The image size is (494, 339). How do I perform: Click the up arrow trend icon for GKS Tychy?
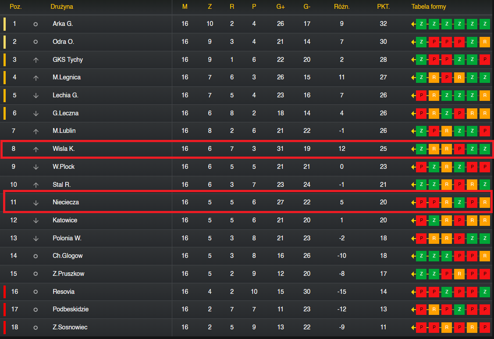pos(36,60)
